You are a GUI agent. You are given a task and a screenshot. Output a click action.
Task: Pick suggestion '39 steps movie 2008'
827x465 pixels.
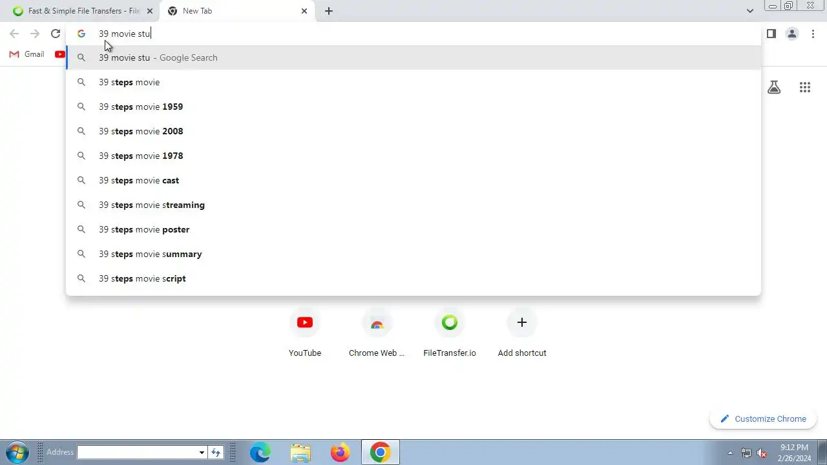point(413,131)
